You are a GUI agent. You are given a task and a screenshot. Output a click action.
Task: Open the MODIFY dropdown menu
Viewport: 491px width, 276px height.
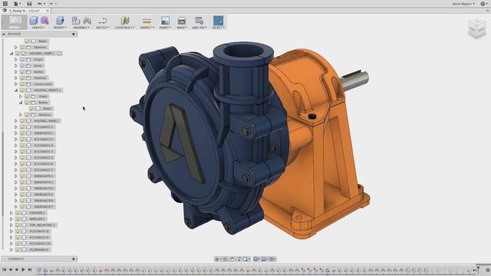[60, 28]
